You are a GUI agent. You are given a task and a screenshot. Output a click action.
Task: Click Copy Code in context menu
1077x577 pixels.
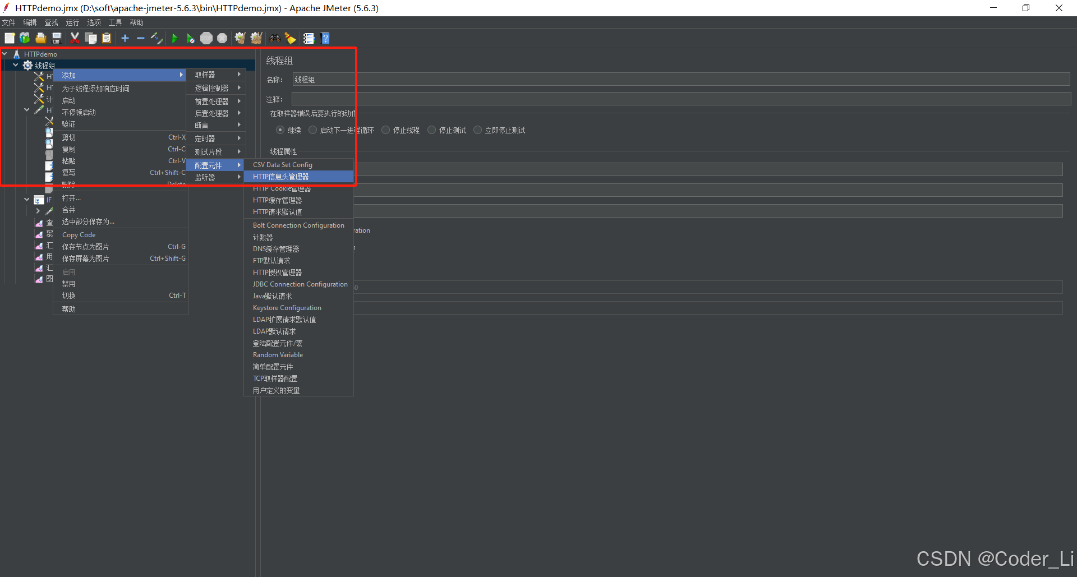click(x=121, y=235)
